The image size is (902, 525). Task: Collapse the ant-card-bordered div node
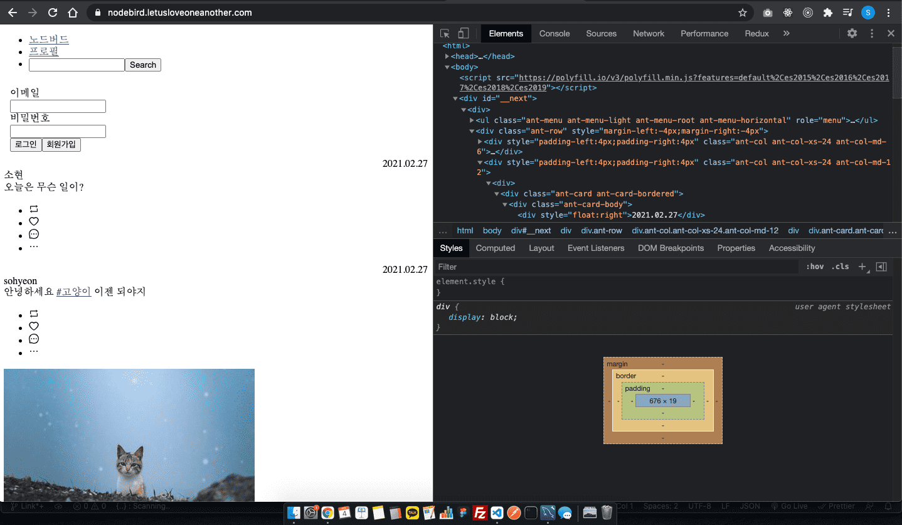click(497, 194)
